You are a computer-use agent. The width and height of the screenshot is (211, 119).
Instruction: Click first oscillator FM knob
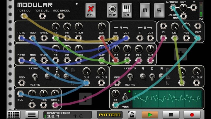point(56,26)
